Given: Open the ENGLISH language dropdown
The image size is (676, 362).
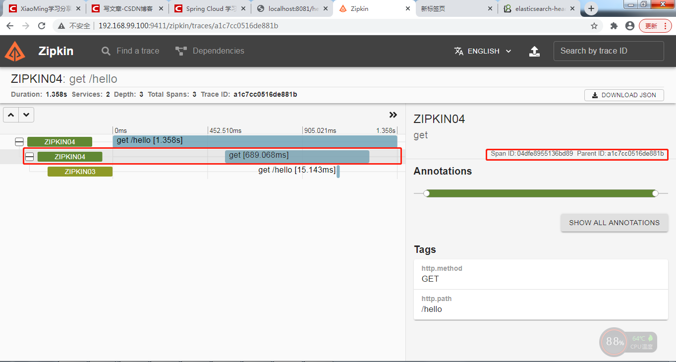Looking at the screenshot, I should (483, 51).
